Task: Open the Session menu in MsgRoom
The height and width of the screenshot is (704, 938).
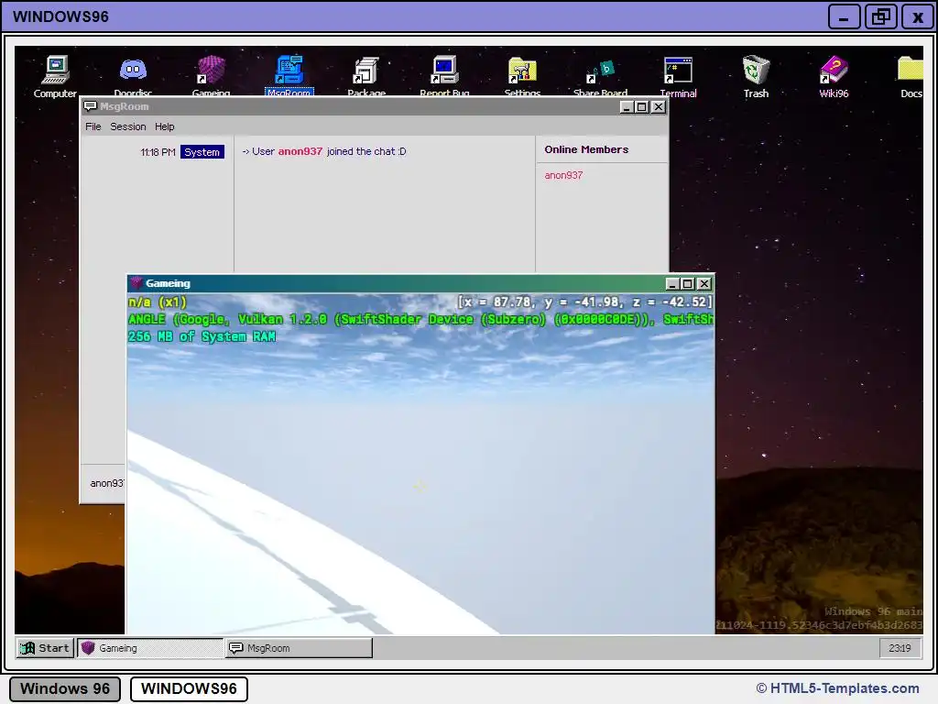Action: 128,126
